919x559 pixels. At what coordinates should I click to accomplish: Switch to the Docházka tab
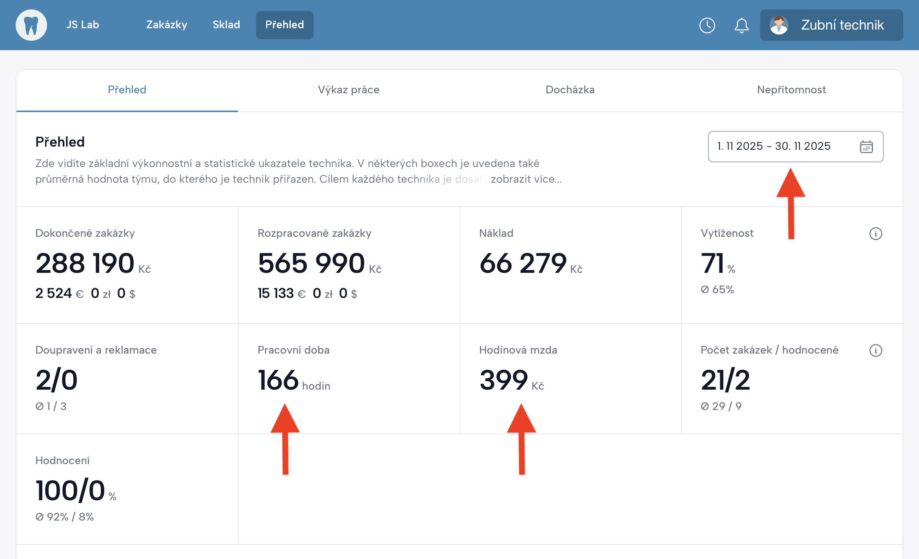pyautogui.click(x=570, y=90)
